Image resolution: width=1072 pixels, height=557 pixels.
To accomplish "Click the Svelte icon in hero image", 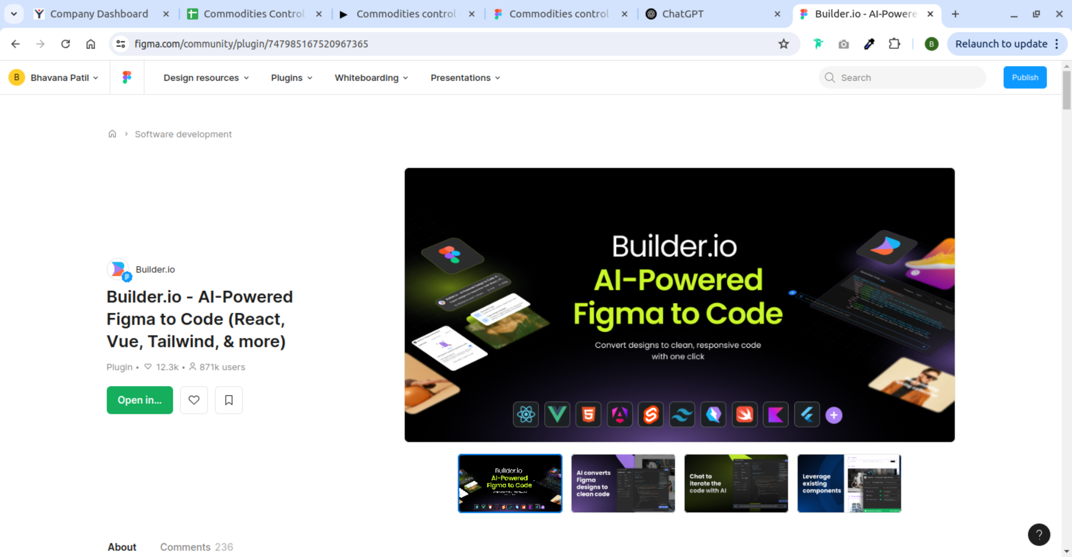I will pyautogui.click(x=650, y=414).
